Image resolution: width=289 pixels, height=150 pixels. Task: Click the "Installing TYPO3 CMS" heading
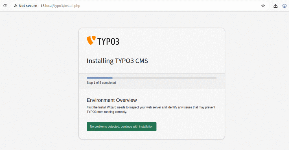(117, 61)
